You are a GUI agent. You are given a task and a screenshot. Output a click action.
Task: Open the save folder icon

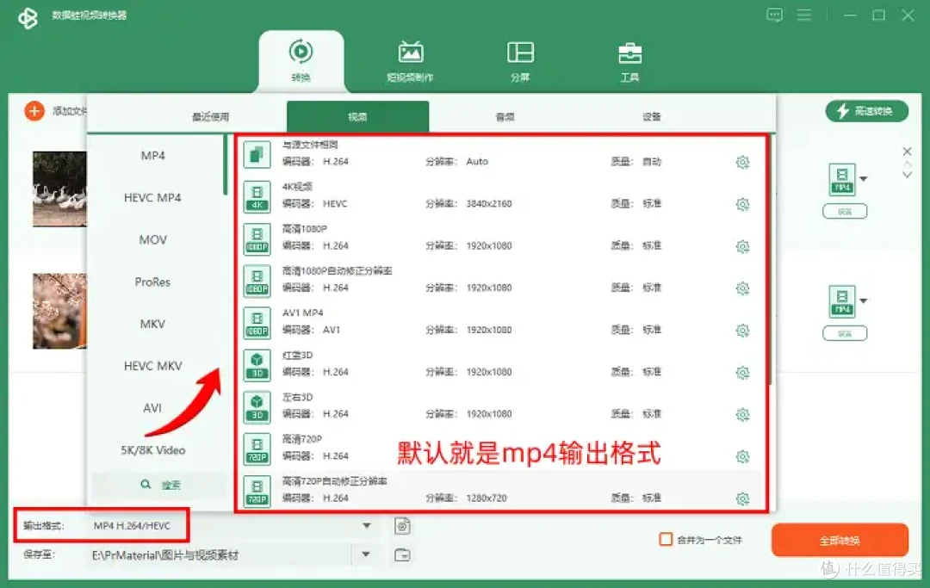pyautogui.click(x=402, y=554)
